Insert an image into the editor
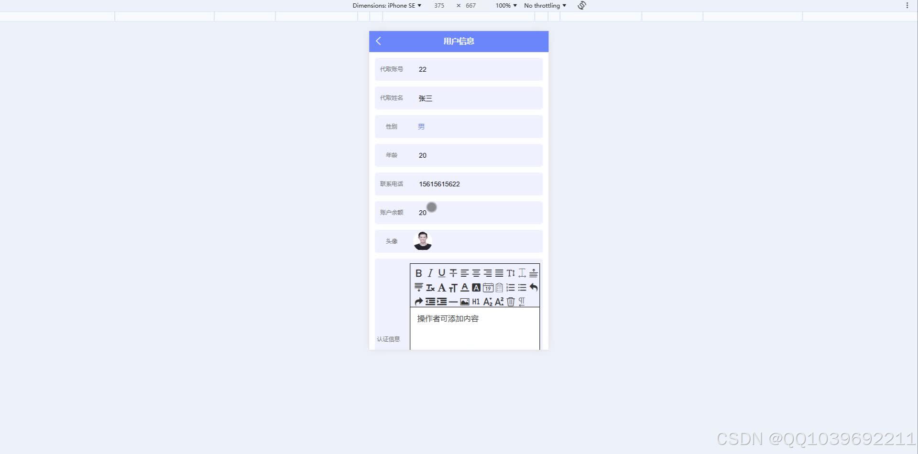Image resolution: width=918 pixels, height=454 pixels. tap(464, 302)
